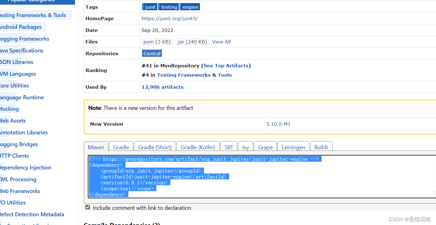Open the Buildr tab
436x225 pixels.
click(x=321, y=147)
